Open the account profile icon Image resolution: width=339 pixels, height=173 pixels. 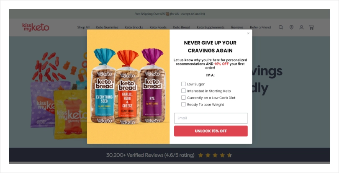[x=301, y=27]
